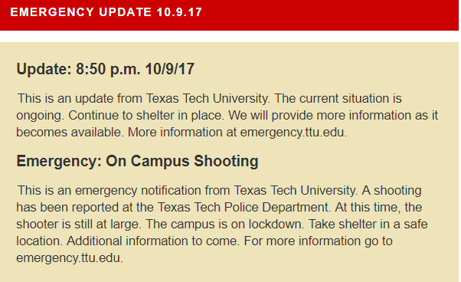Click 'shooter is still at large' text

coord(79,225)
